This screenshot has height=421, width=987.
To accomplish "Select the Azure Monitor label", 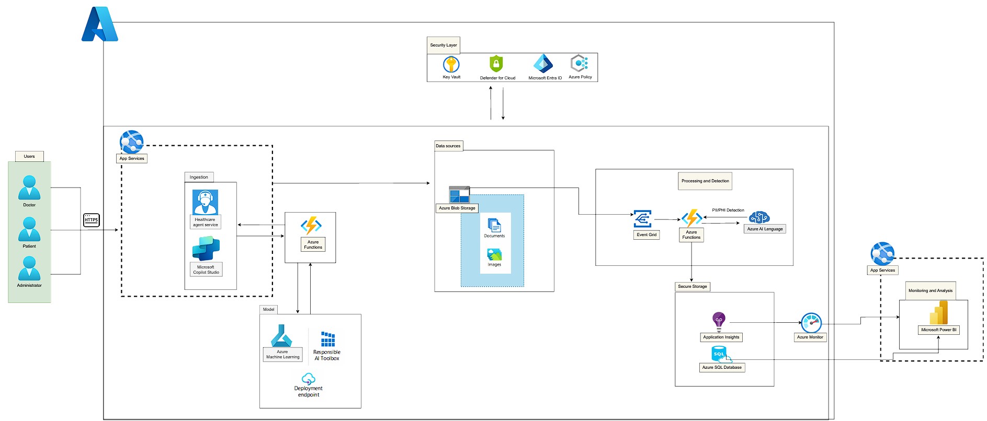I will (810, 337).
